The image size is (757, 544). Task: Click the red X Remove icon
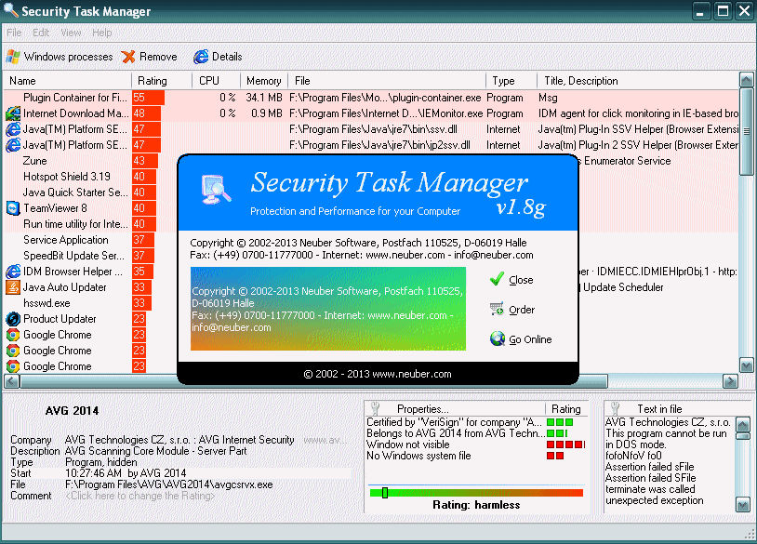click(x=128, y=57)
